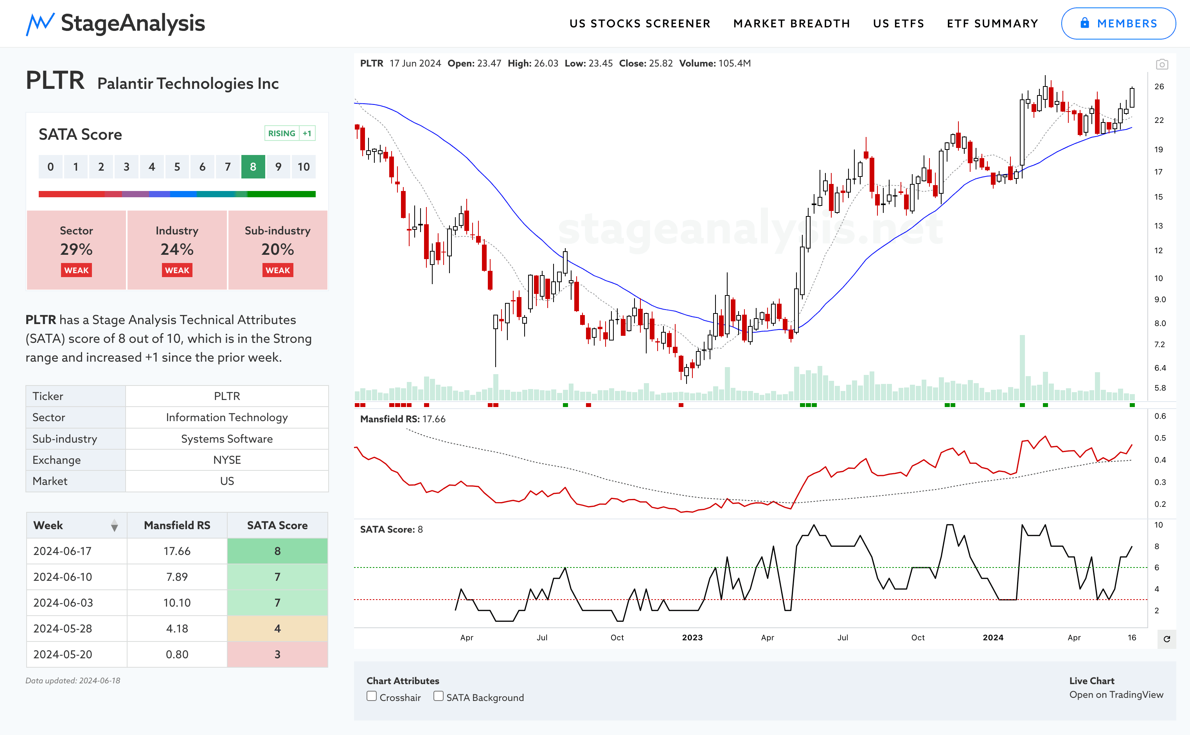Click the Sector 29% Weak card
The width and height of the screenshot is (1190, 735).
76,250
